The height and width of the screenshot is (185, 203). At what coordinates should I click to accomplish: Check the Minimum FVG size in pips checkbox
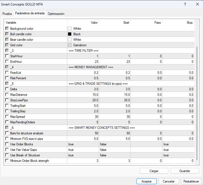tap(7, 139)
